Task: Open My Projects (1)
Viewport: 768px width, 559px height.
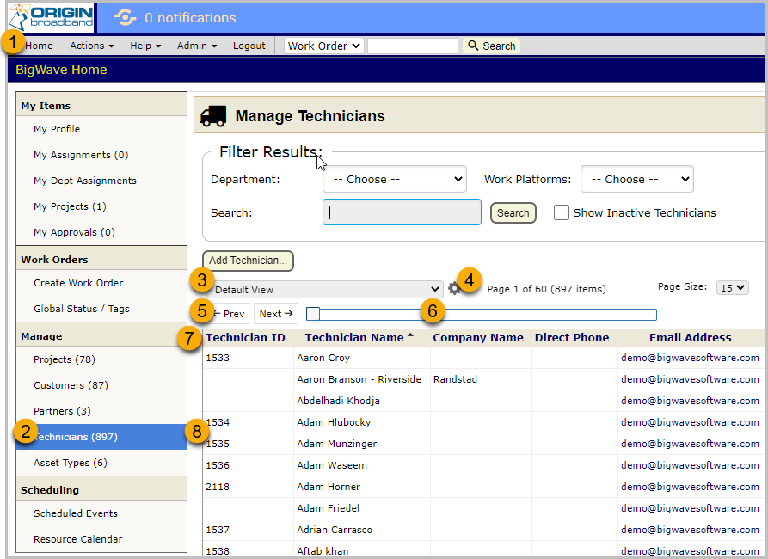Action: 70,206
